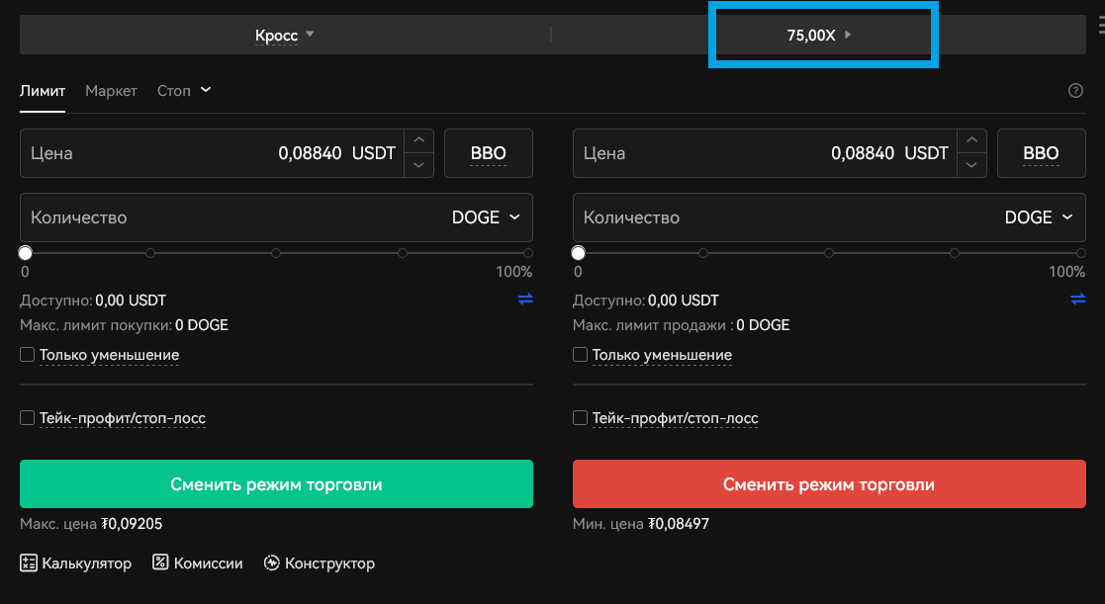Click the blue transfer arrows under sell side

click(1077, 300)
